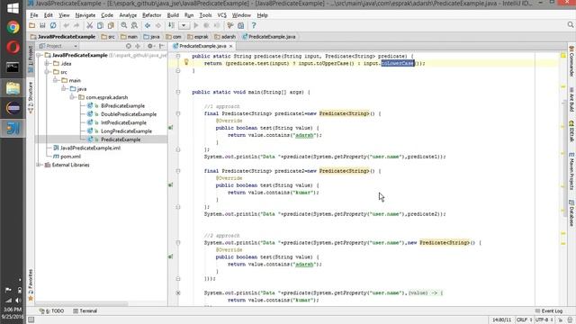Toggle the Ant Build side panel

click(x=571, y=100)
